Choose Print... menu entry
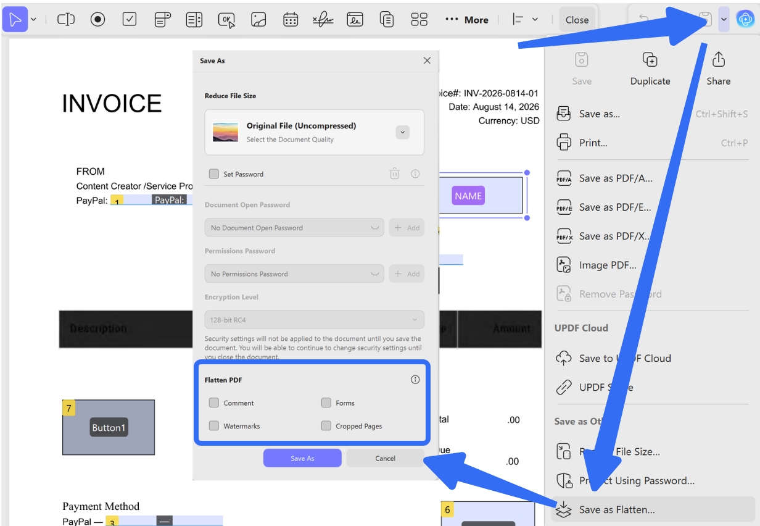 pos(652,143)
